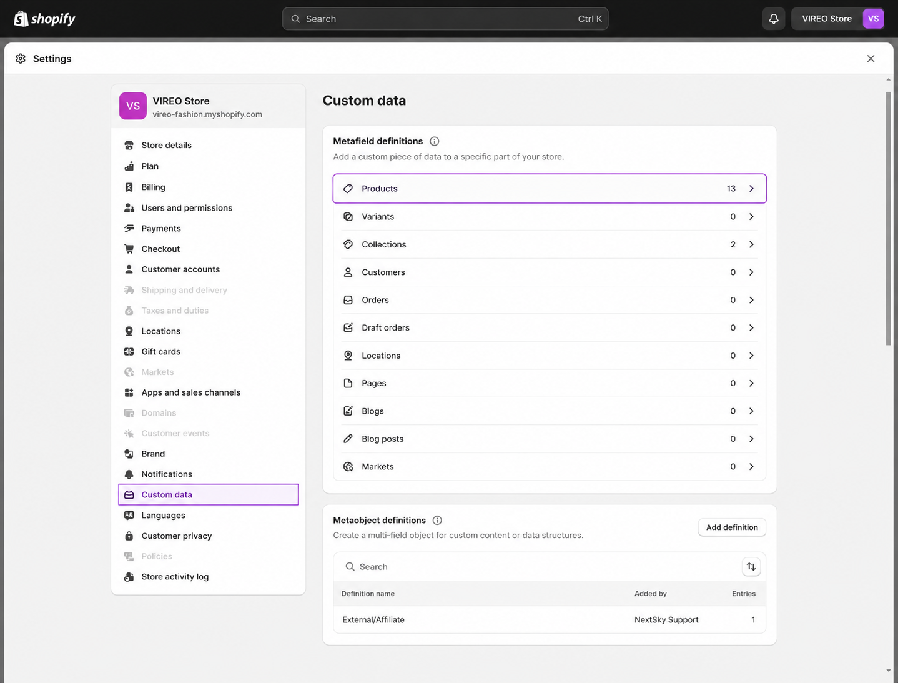The image size is (898, 683).
Task: Click the Markets globe icon in list
Action: tap(348, 466)
